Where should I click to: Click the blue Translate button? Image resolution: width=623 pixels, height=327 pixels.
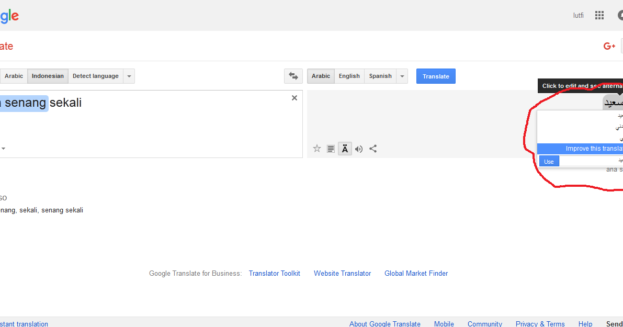tap(436, 76)
